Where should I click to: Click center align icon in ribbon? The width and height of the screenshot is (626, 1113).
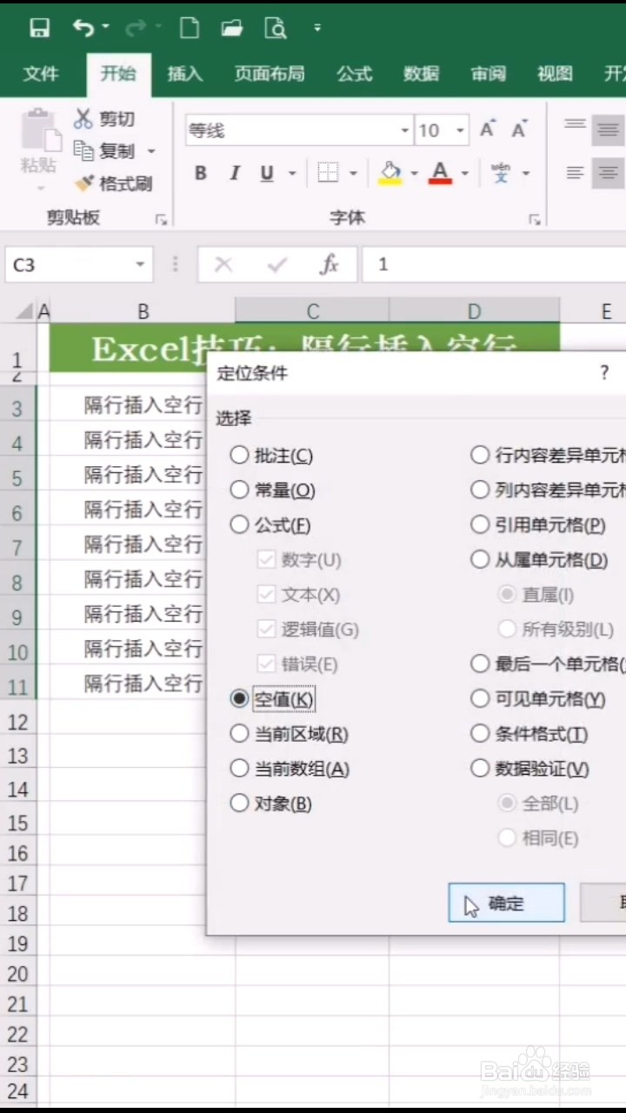[x=608, y=172]
